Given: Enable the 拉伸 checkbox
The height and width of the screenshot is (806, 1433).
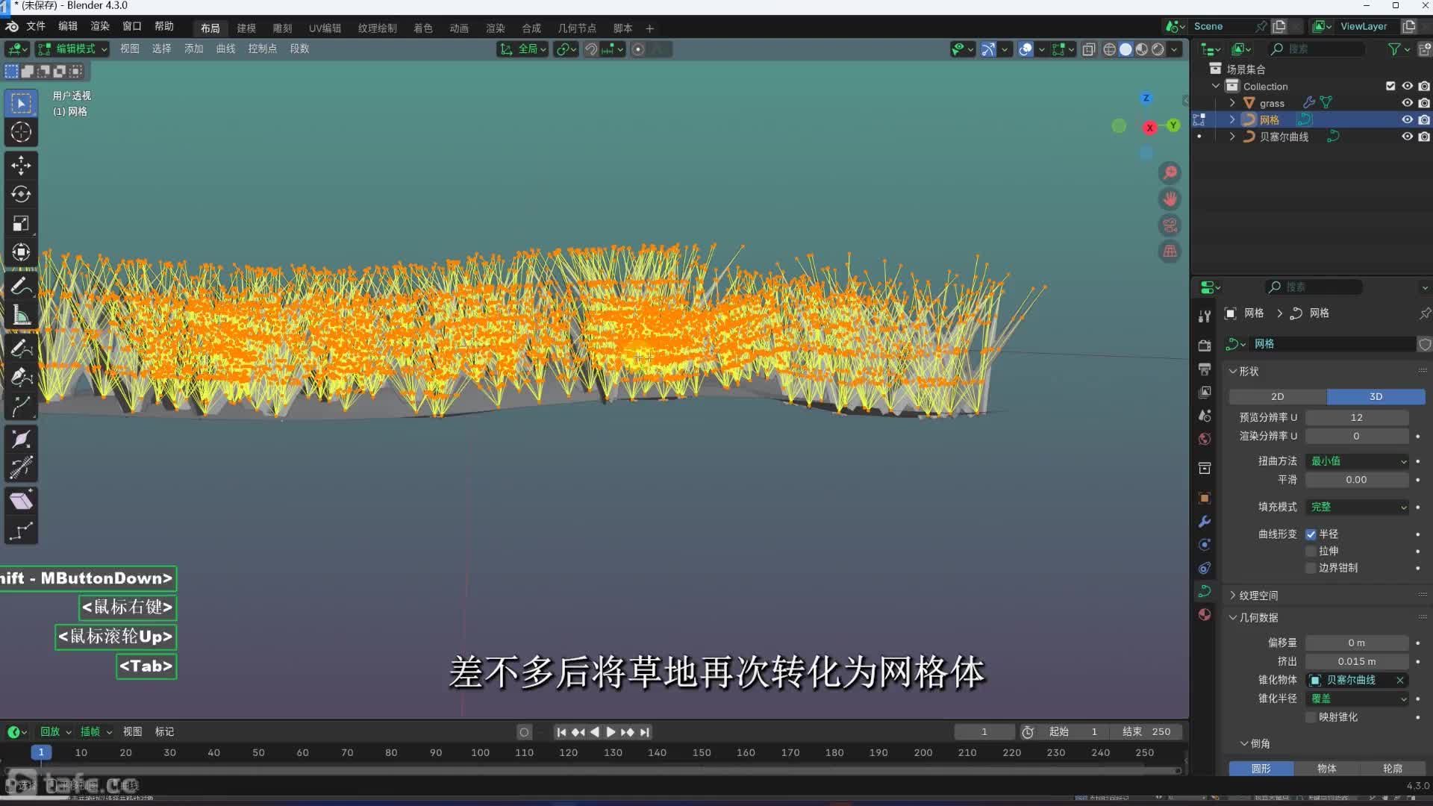Looking at the screenshot, I should pyautogui.click(x=1311, y=551).
